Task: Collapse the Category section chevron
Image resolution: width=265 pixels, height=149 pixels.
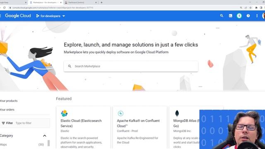Action: pyautogui.click(x=45, y=136)
